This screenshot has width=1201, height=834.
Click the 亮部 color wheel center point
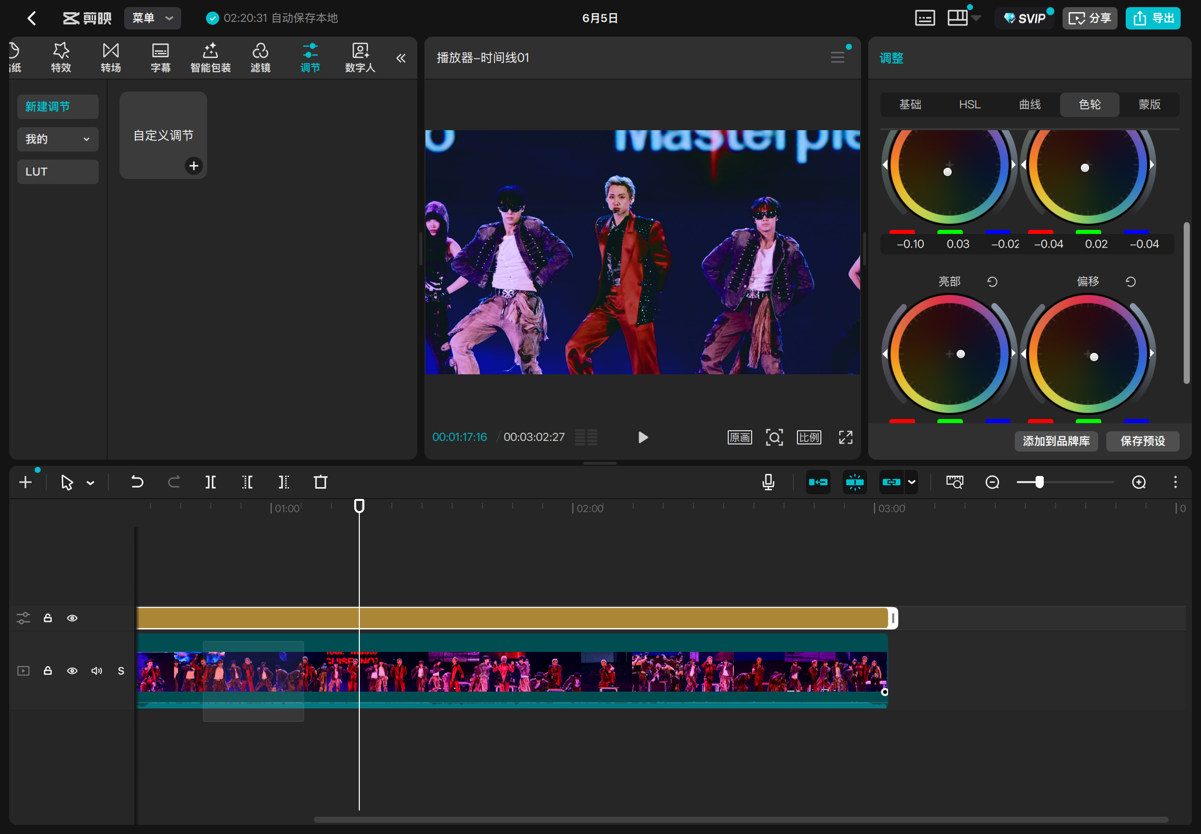(x=960, y=354)
